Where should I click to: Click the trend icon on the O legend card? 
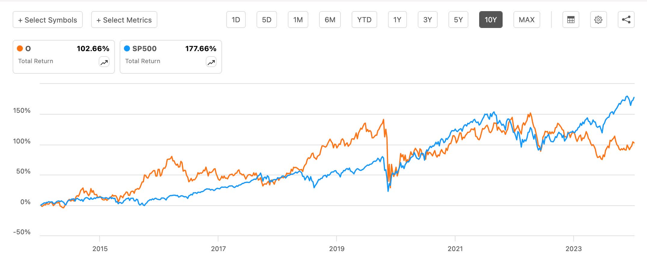[x=104, y=62]
